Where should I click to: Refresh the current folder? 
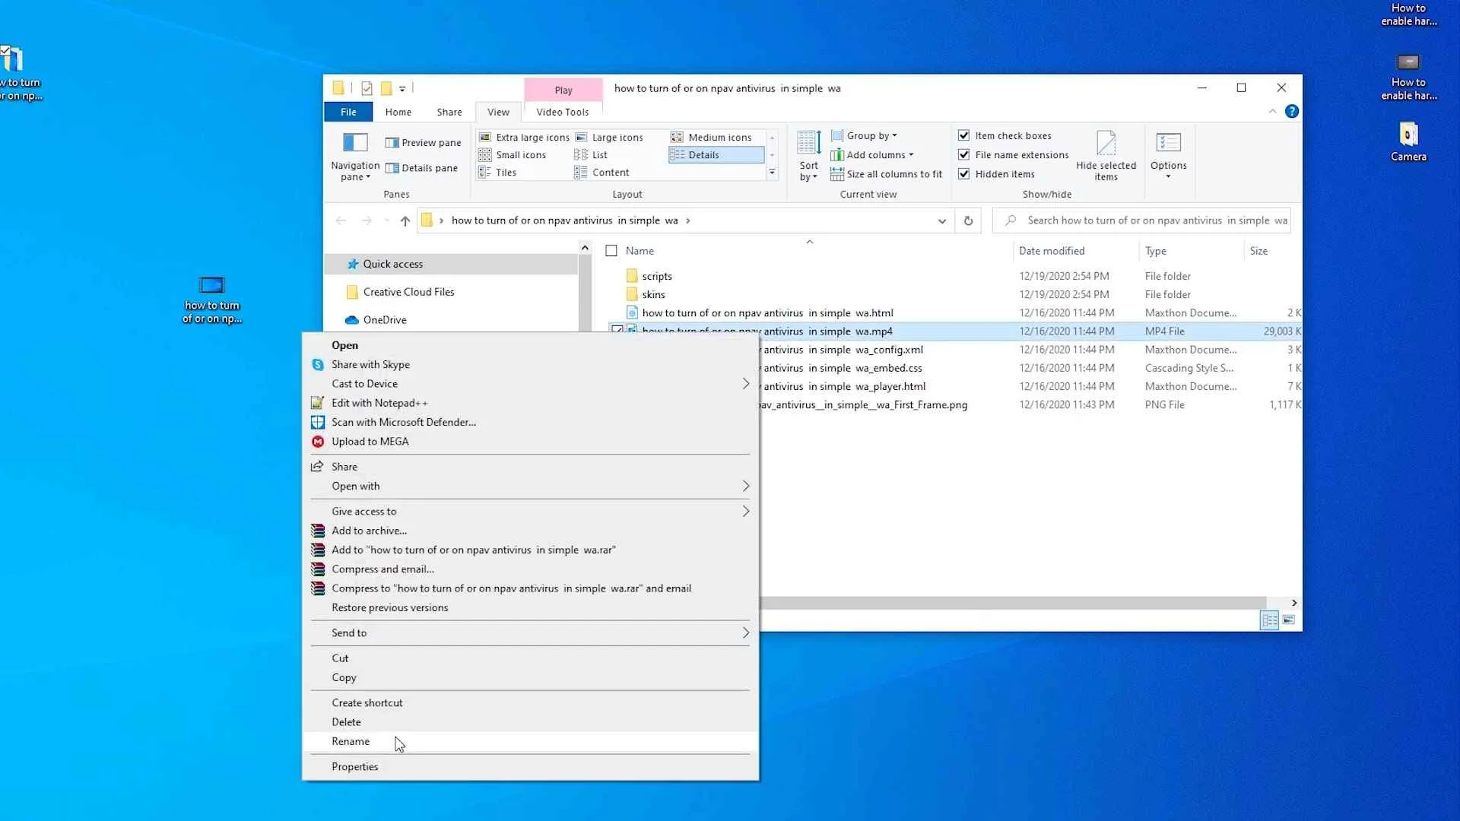click(968, 220)
